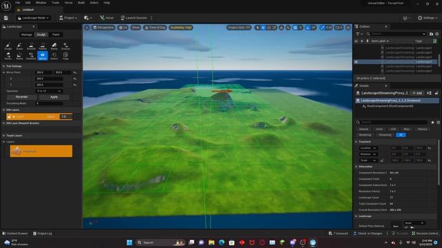The width and height of the screenshot is (442, 248).
Task: Select the Copy tool
Action: tap(66, 56)
